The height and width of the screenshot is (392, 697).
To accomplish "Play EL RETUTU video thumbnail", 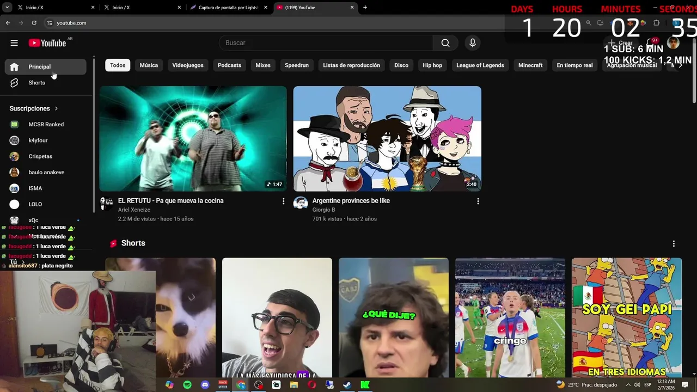I will 193,139.
